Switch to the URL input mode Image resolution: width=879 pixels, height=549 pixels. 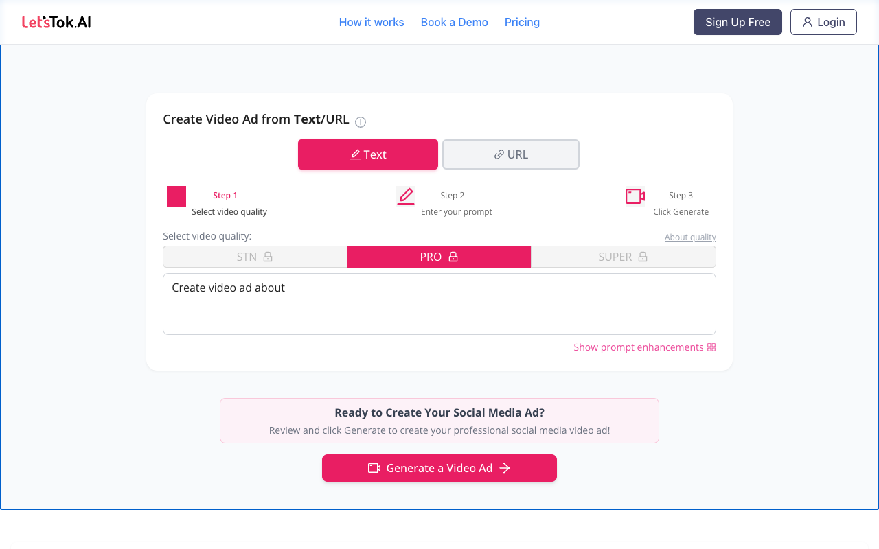[510, 154]
